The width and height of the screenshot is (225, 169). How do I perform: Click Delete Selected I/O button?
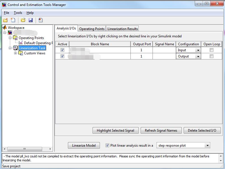click(202, 131)
